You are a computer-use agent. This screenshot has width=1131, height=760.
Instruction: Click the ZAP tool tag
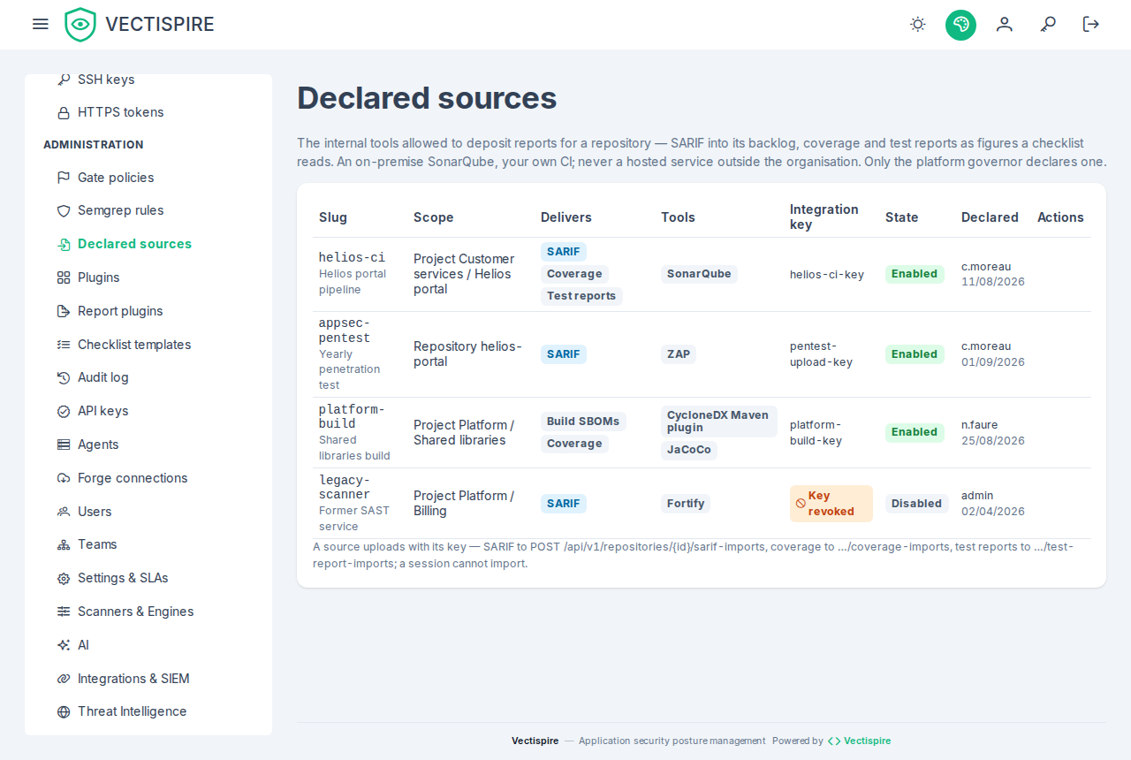click(x=679, y=354)
